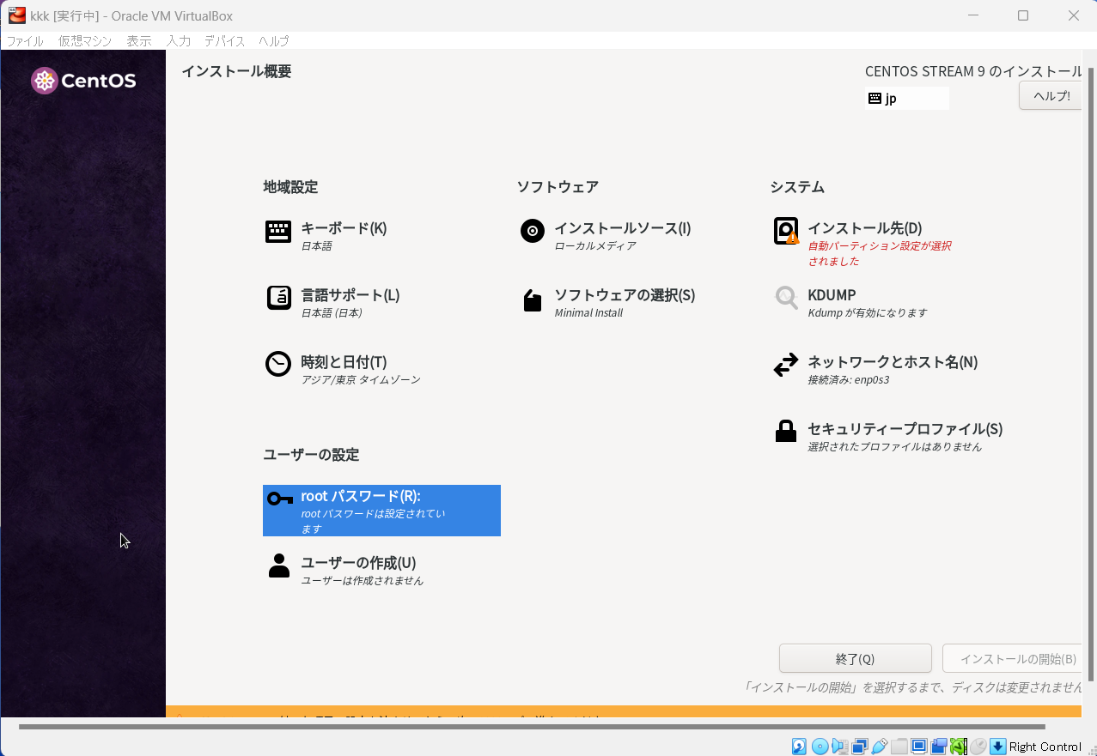Viewport: 1097px width, 756px height.
Task: Open the Installation Destination settings
Action: click(x=864, y=228)
